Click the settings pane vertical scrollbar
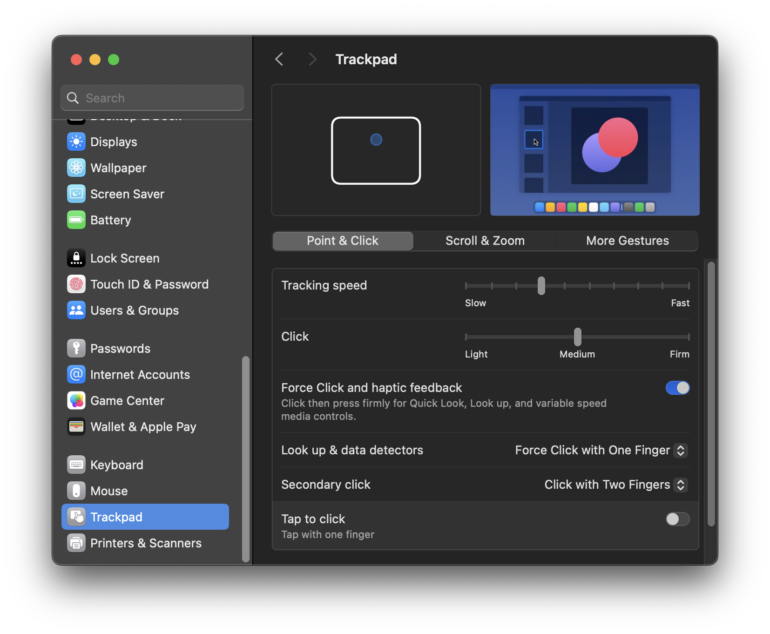This screenshot has height=634, width=770. coord(711,394)
